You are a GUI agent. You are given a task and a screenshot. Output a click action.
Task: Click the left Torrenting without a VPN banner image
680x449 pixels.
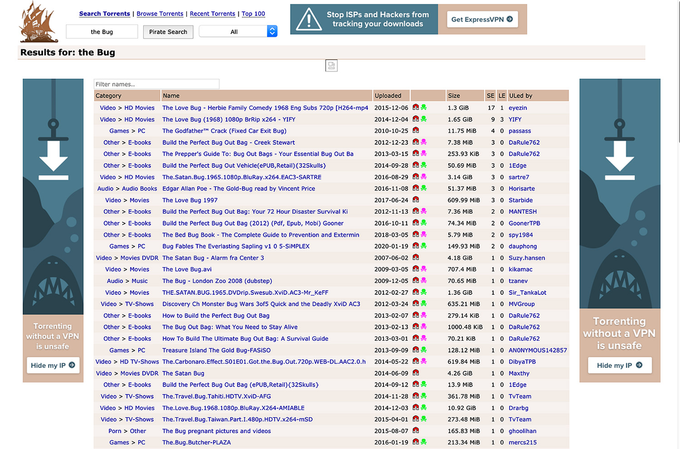coord(53,230)
